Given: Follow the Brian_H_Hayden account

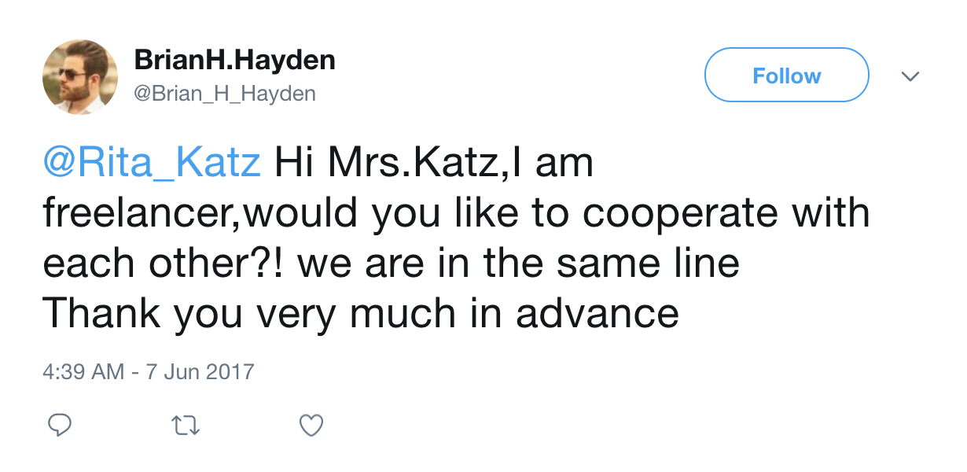Looking at the screenshot, I should pyautogui.click(x=786, y=76).
